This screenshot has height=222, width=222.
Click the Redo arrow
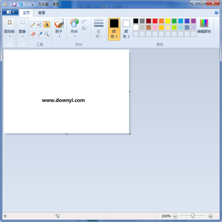click(27, 5)
